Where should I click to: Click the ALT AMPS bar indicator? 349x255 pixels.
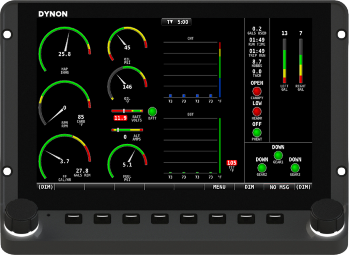(127, 130)
